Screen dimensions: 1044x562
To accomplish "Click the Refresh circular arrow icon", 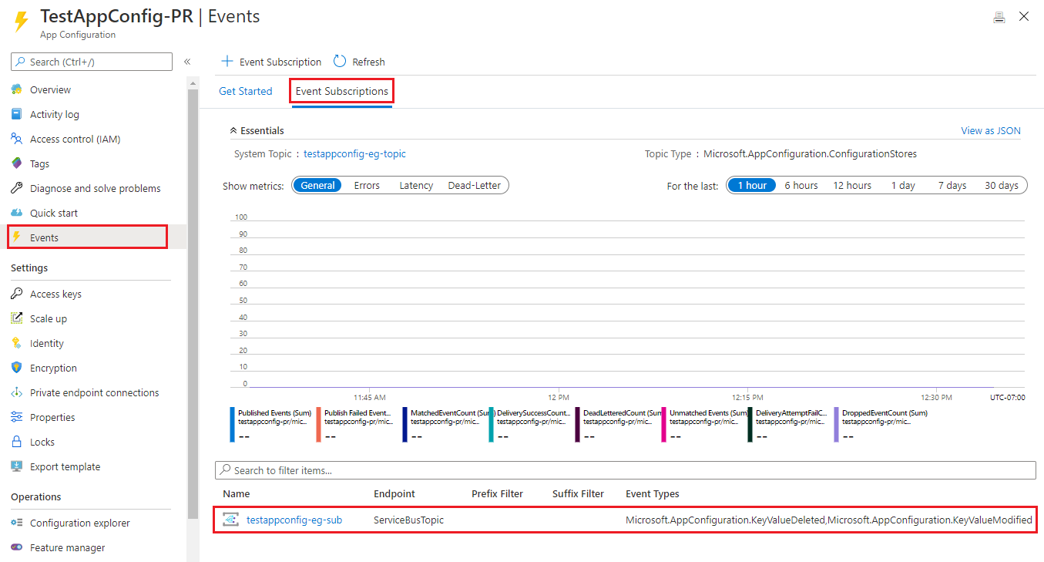I will click(340, 62).
